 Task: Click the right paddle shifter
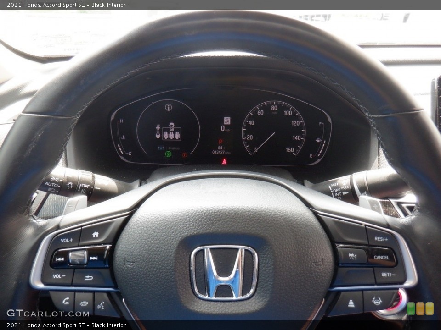click(371, 204)
